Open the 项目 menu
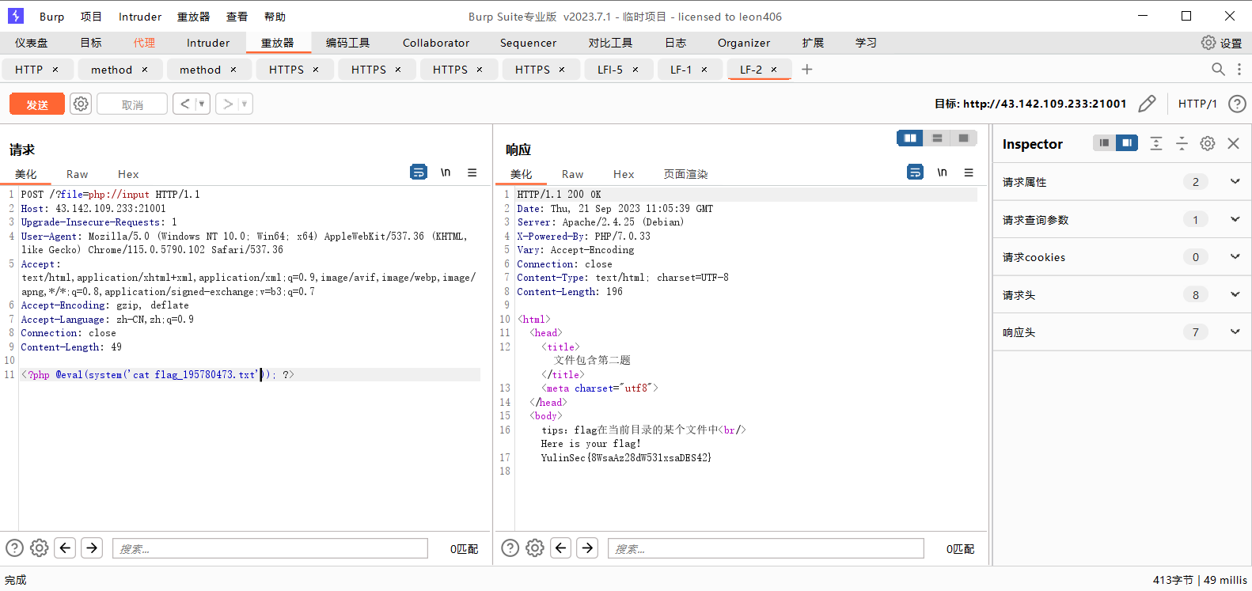Viewport: 1252px width, 591px height. click(x=91, y=17)
